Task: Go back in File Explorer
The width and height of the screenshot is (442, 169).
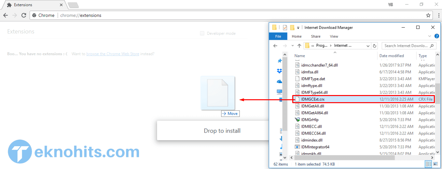Action: coord(275,46)
